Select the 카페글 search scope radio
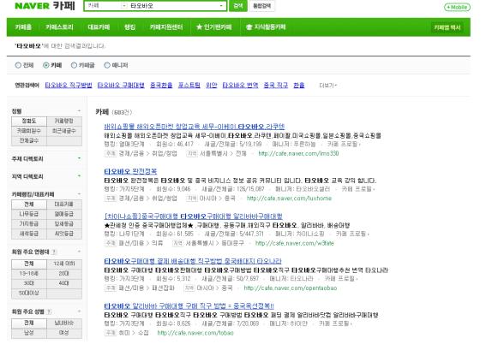Viewport: 486px width, 344px height. [x=74, y=65]
